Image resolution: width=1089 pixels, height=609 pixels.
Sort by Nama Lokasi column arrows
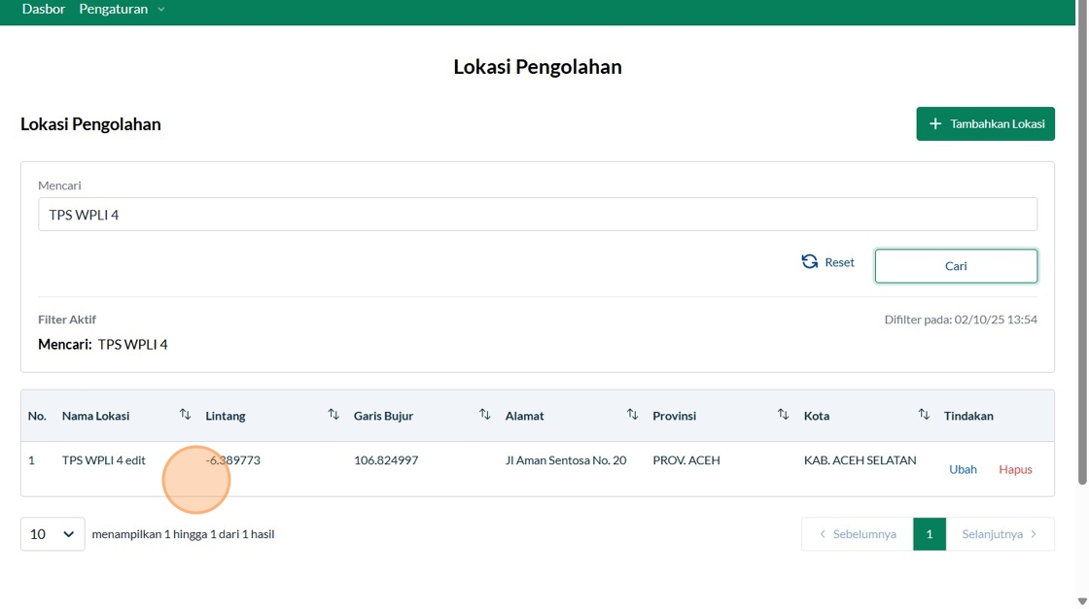pyautogui.click(x=185, y=414)
